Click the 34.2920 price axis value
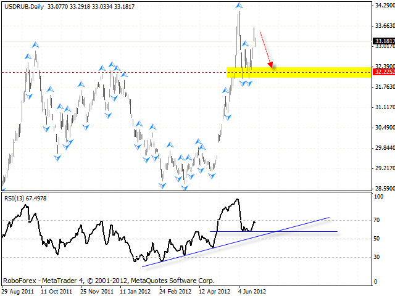Screen dimensions: 395x296 click(x=383, y=6)
